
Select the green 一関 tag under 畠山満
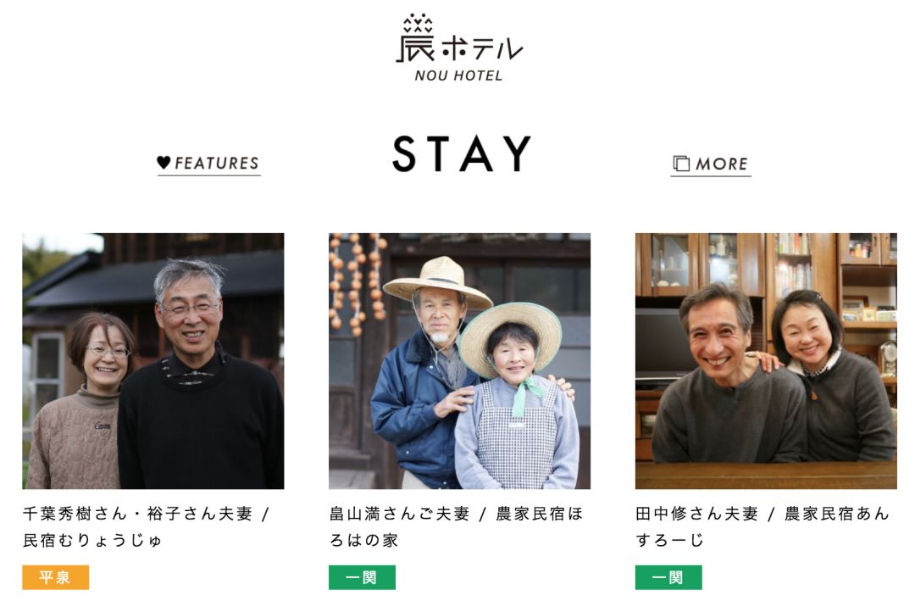[x=362, y=577]
